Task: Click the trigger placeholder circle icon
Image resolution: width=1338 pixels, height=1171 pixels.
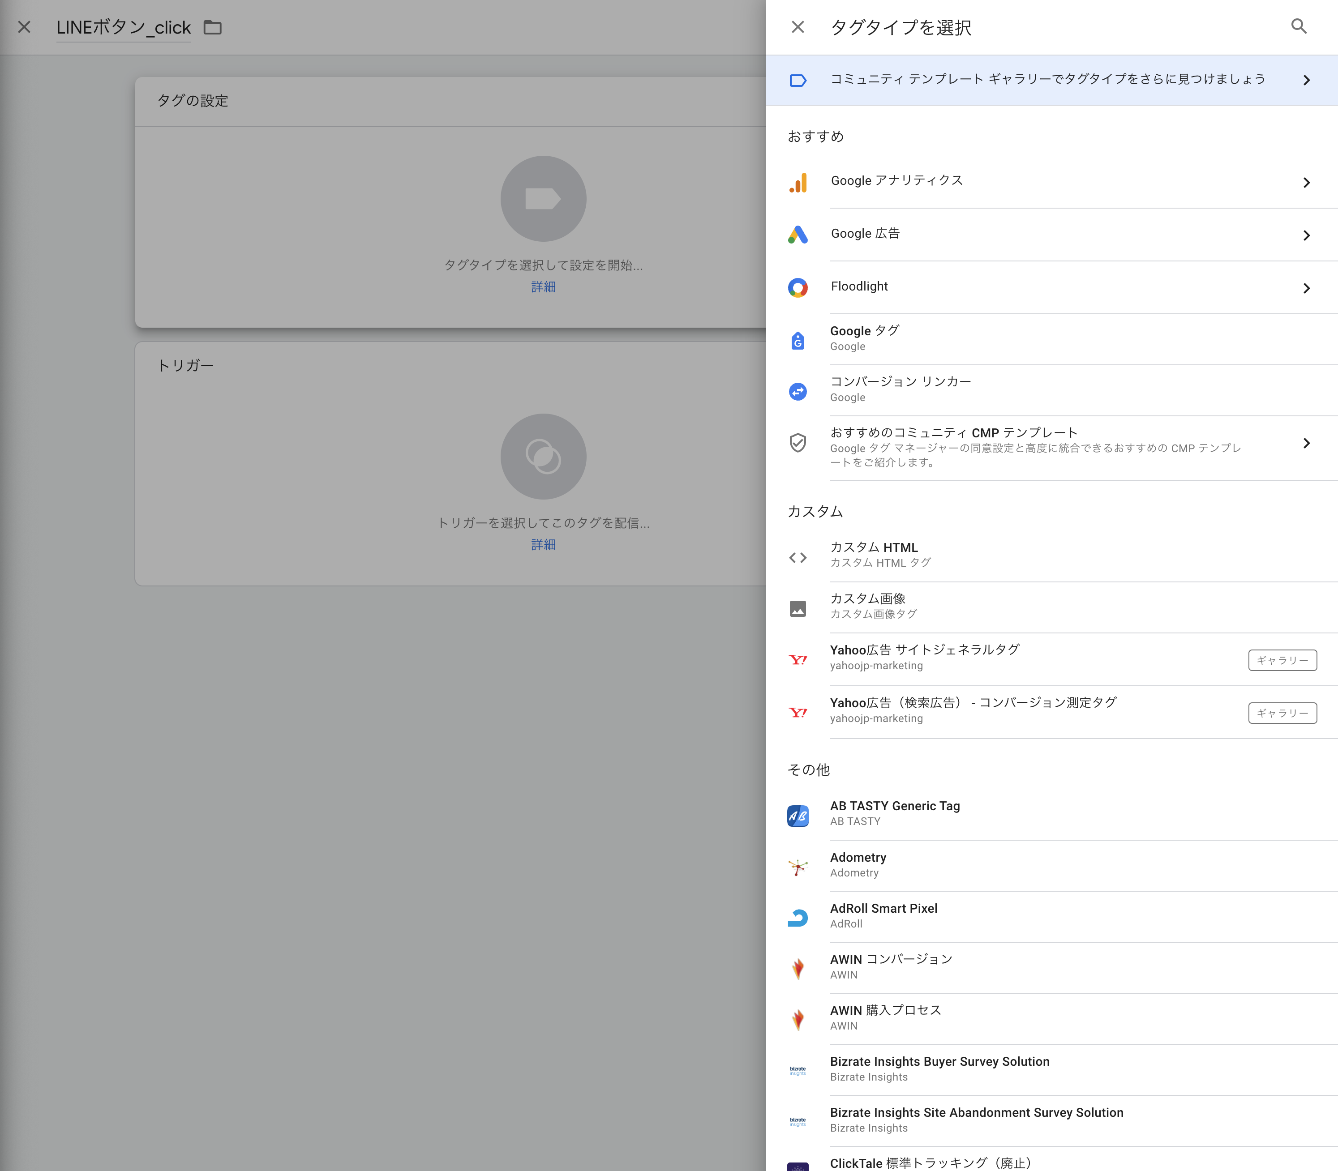Action: tap(543, 456)
